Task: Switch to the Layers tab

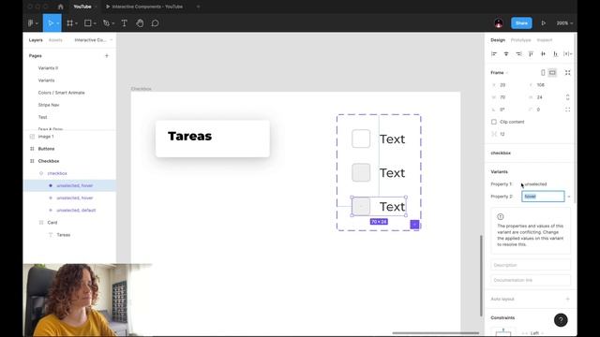Action: tap(36, 40)
